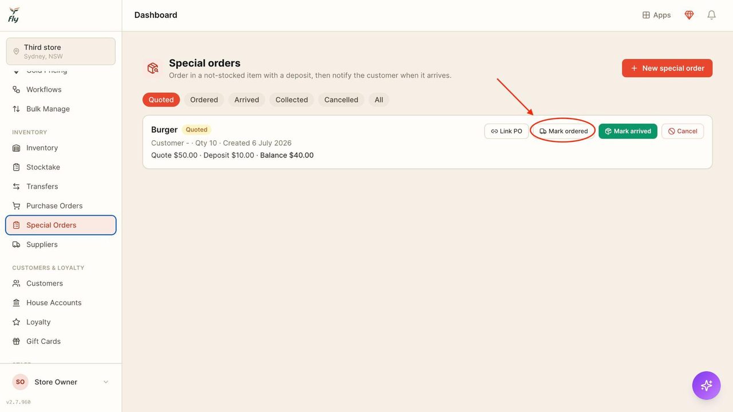Click the red diamond premium icon
The width and height of the screenshot is (733, 412).
tap(689, 15)
